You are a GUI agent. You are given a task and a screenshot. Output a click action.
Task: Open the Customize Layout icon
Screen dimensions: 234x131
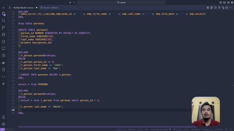point(232,3)
